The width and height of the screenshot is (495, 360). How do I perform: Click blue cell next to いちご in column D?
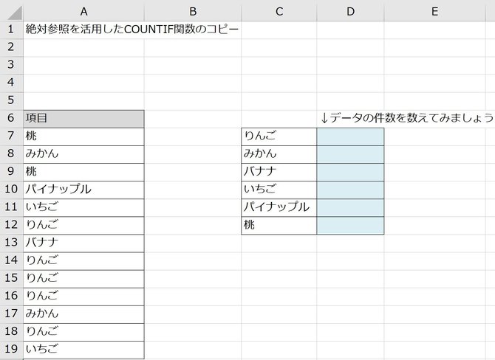click(x=350, y=190)
